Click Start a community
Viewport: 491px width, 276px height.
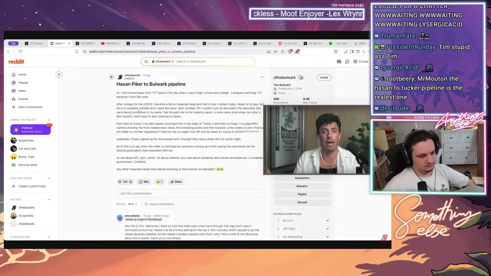click(x=31, y=107)
